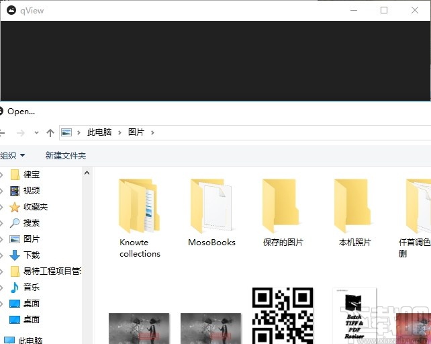Minimize the qView window

click(354, 11)
